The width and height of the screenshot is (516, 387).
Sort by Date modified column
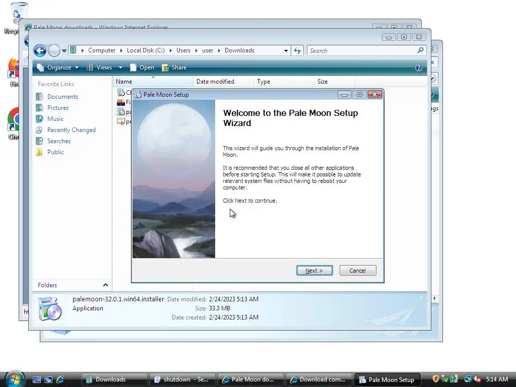point(223,82)
